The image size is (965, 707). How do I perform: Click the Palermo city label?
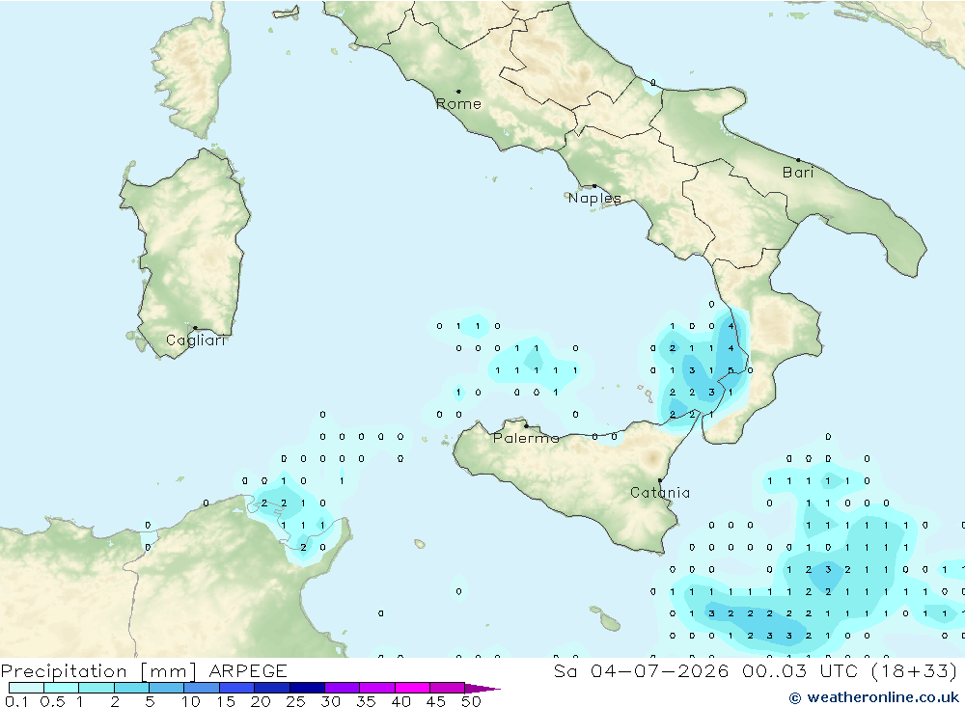[526, 438]
